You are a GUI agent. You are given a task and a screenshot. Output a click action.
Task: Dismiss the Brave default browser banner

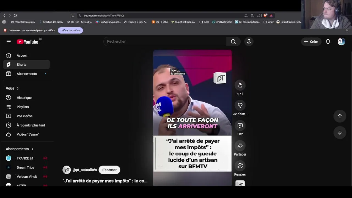347,31
